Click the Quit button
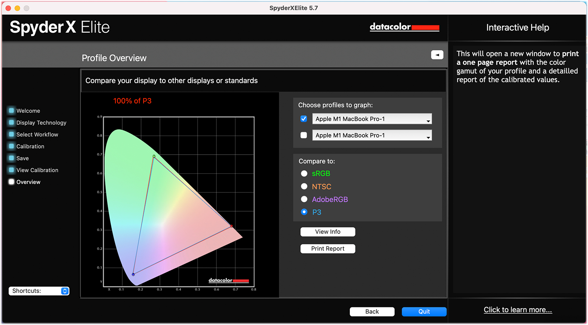 (x=424, y=311)
